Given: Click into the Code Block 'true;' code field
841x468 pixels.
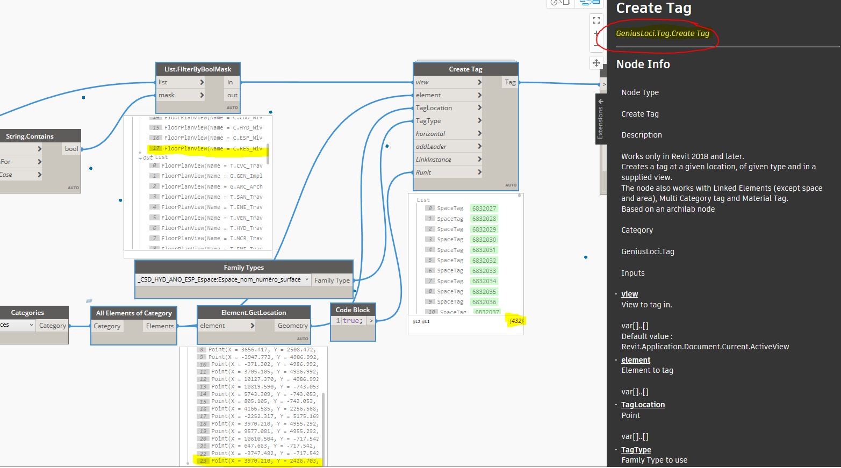Looking at the screenshot, I should 353,321.
